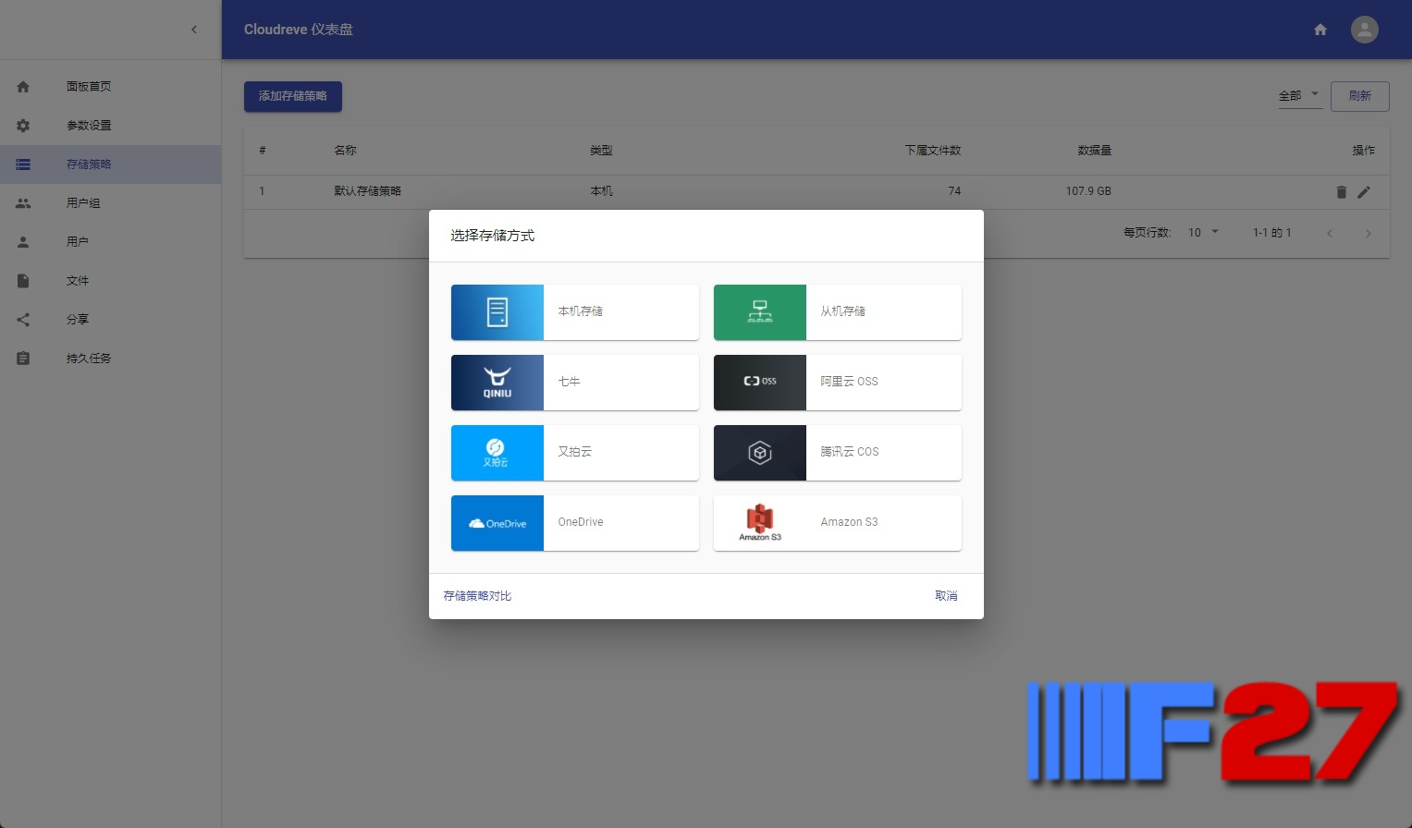Open the 全部 filter dropdown

click(x=1299, y=96)
